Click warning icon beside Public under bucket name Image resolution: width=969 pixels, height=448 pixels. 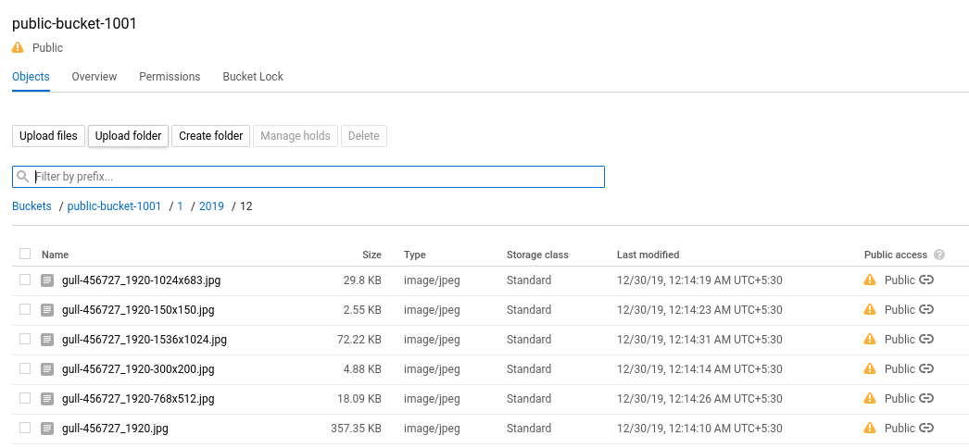click(18, 47)
